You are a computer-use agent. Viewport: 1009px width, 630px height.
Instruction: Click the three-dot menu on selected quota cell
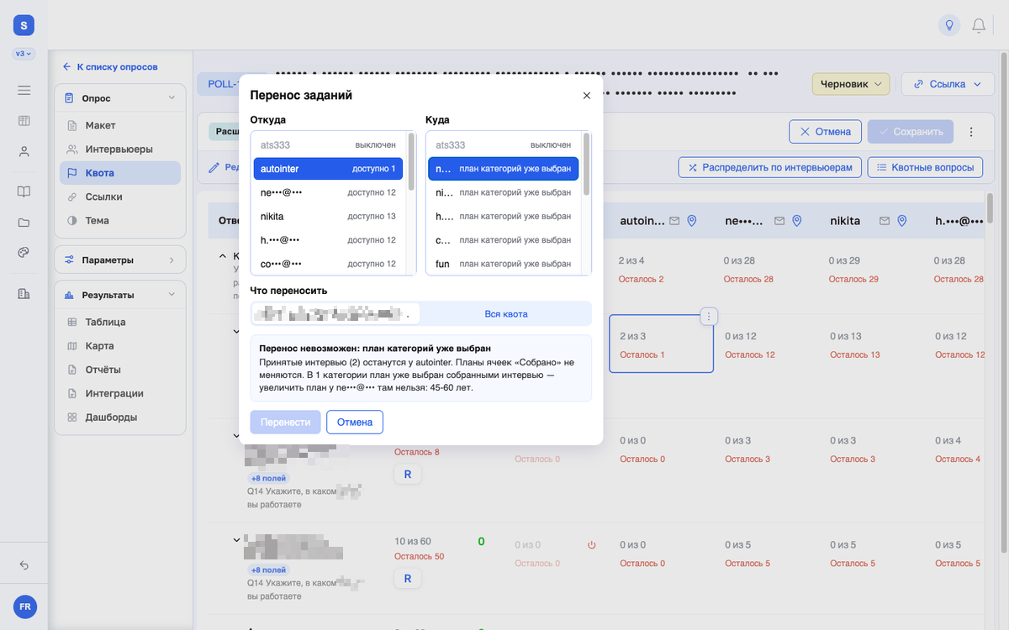[709, 316]
